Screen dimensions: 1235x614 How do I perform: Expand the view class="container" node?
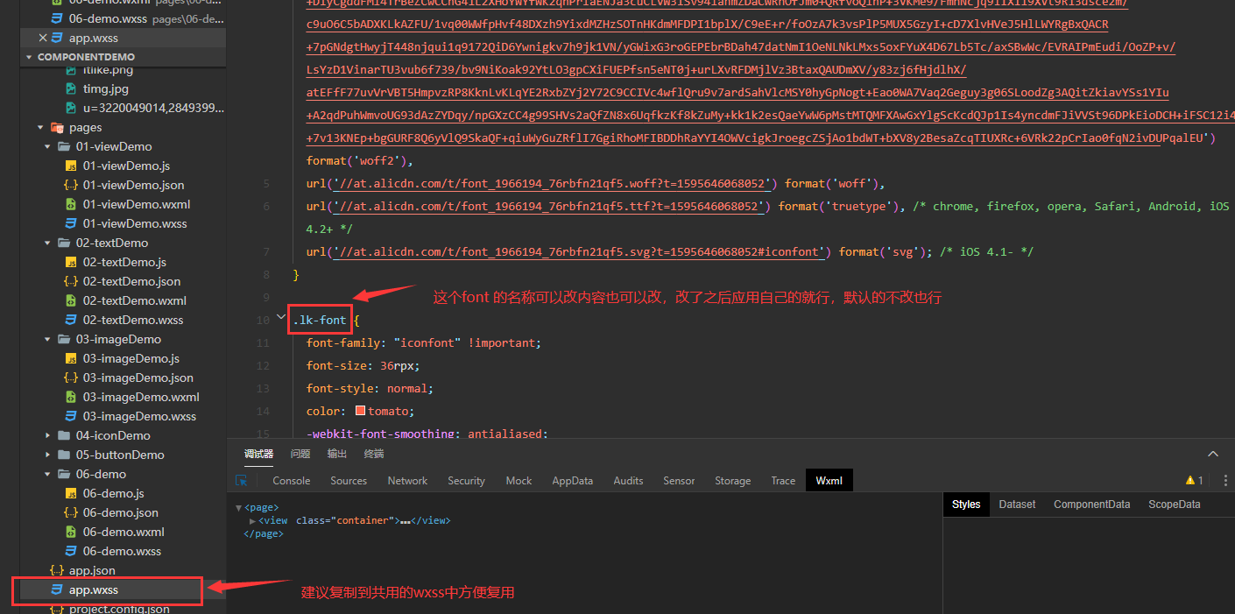tap(253, 520)
